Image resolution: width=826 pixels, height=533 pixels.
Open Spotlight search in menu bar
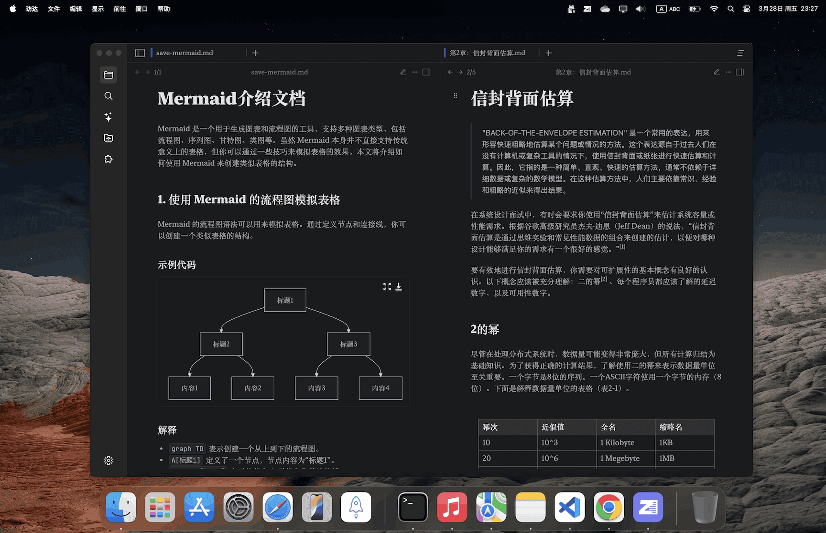(731, 9)
